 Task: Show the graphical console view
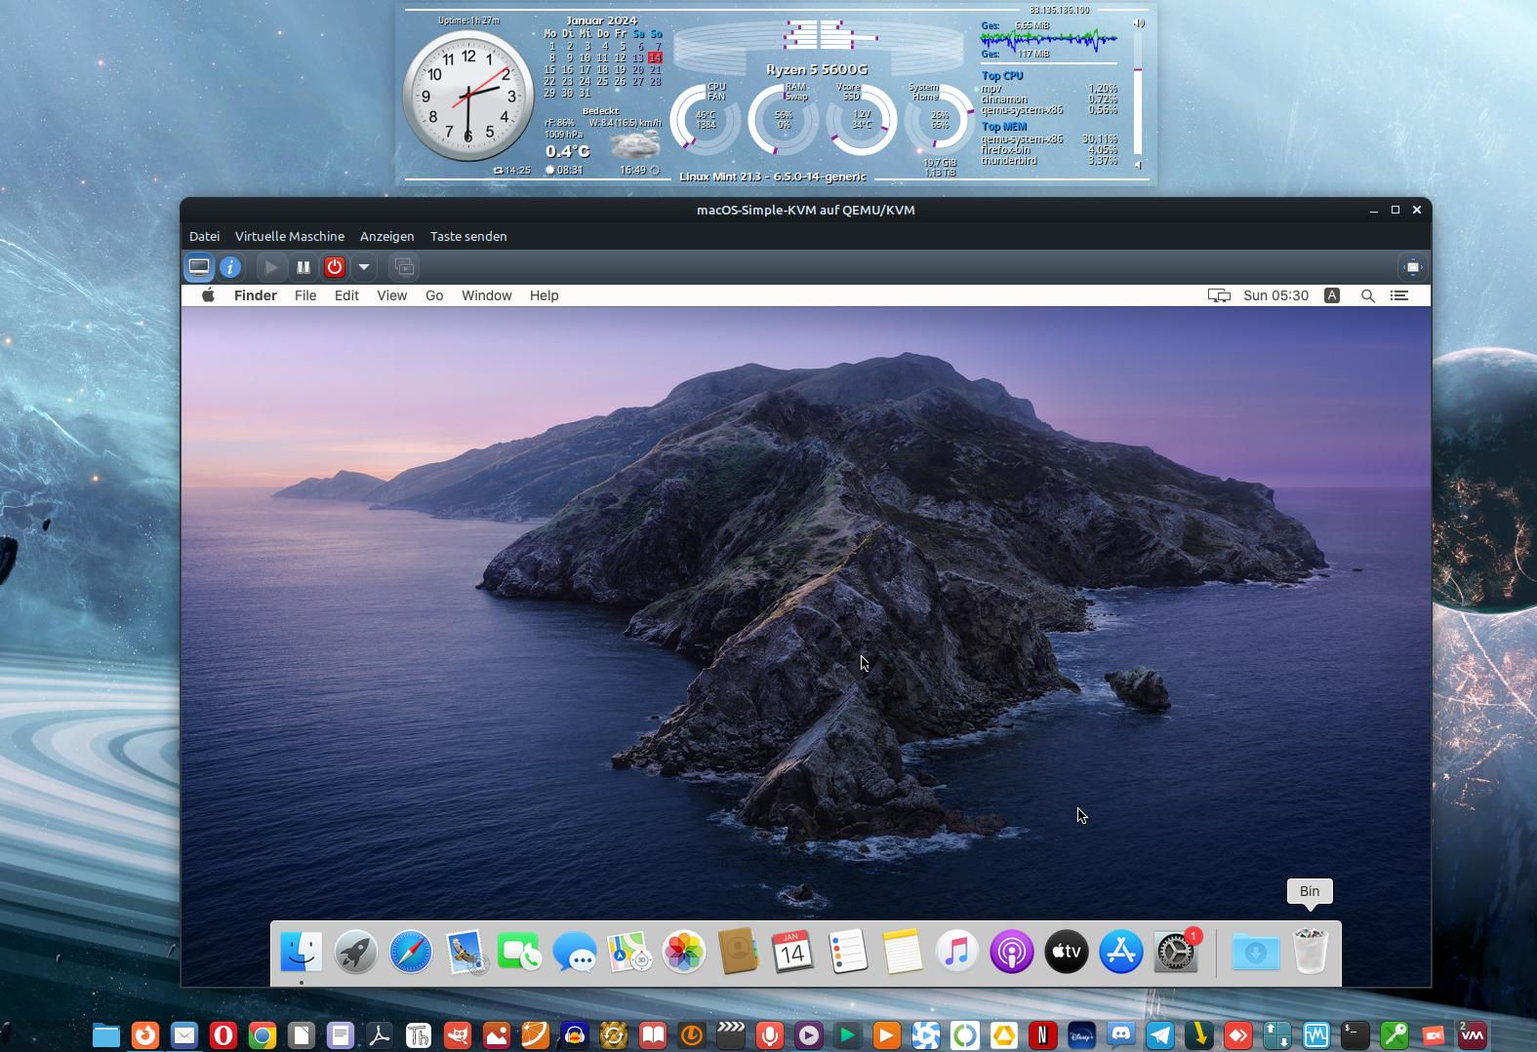click(199, 266)
